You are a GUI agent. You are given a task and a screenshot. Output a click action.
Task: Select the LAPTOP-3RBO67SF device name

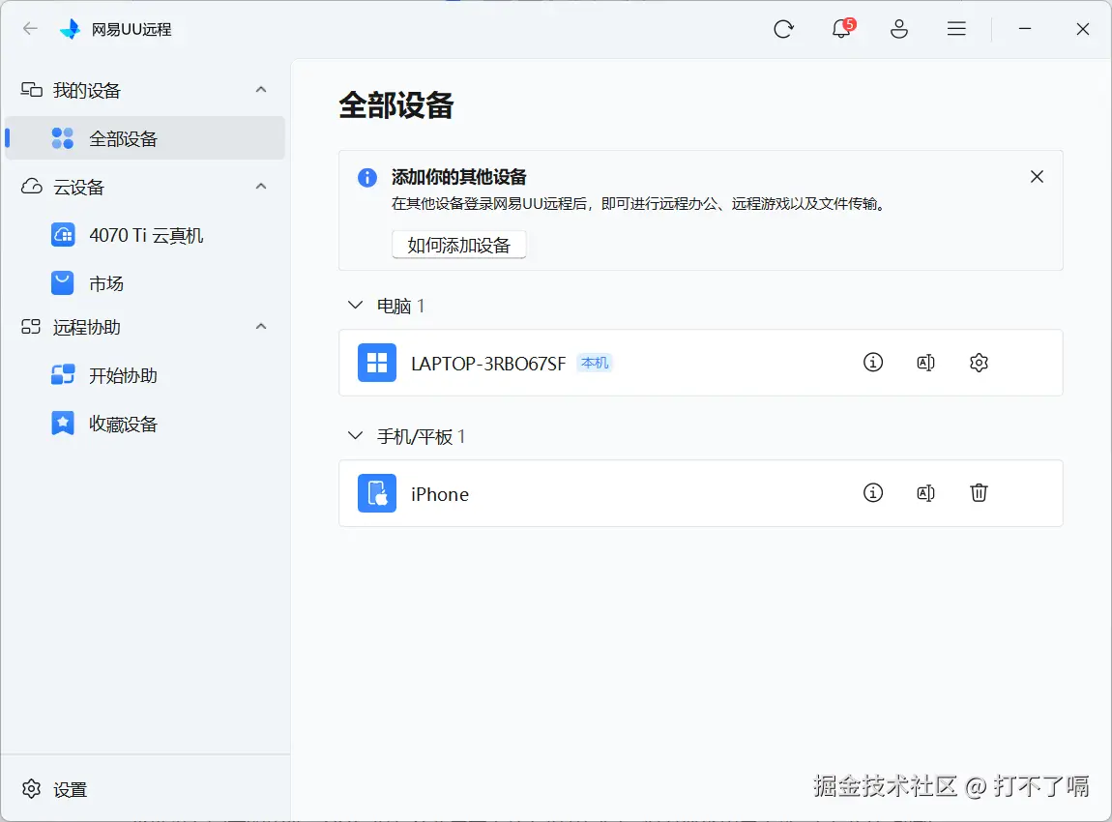coord(488,364)
